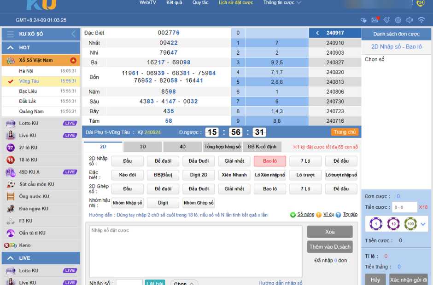Select the purple 1 betting chip
The height and width of the screenshot is (285, 433).
tap(376, 224)
